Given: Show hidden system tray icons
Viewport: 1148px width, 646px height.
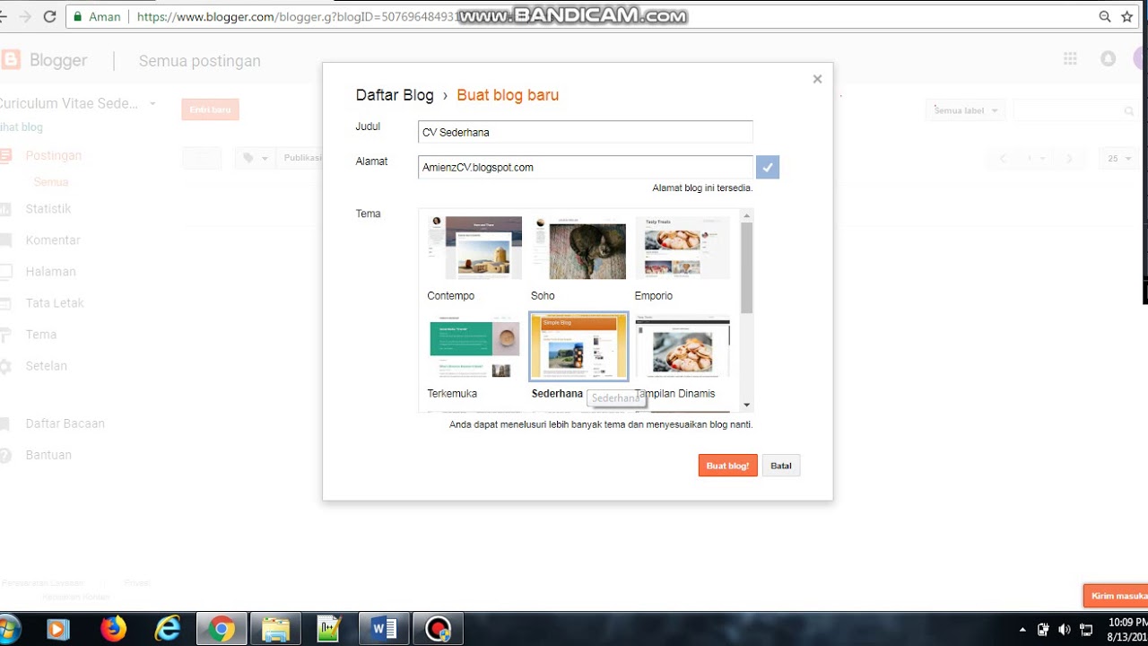Looking at the screenshot, I should click(x=1022, y=630).
